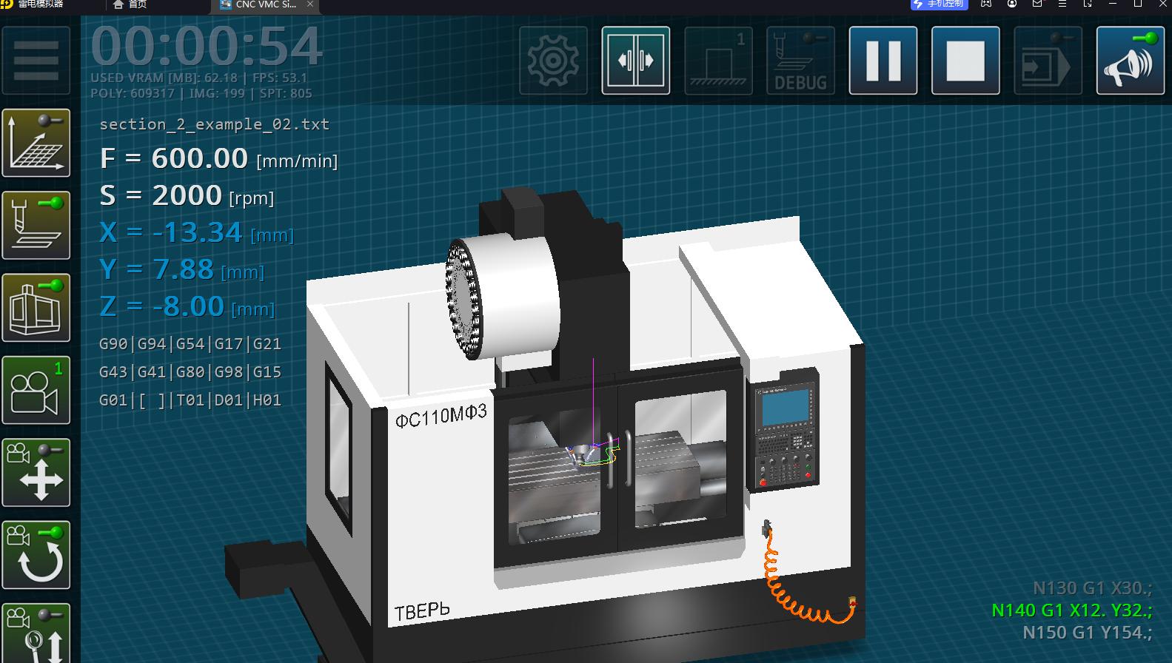Click the 手机控制 phone control button

coord(939,4)
